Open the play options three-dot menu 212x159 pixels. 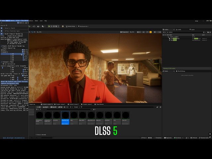(59, 26)
